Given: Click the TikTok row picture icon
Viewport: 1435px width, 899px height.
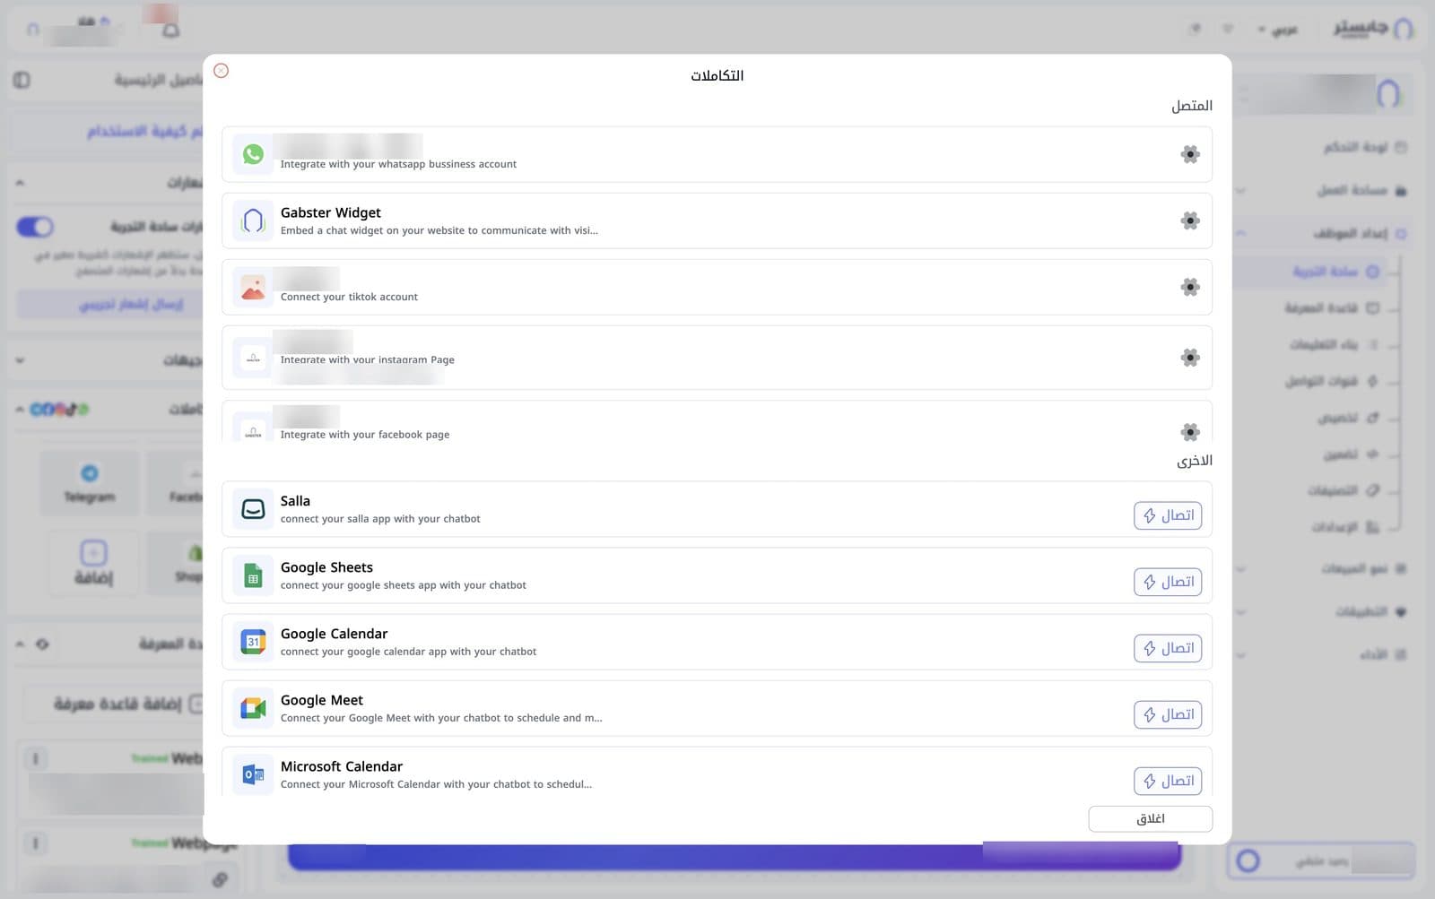Looking at the screenshot, I should tap(253, 287).
